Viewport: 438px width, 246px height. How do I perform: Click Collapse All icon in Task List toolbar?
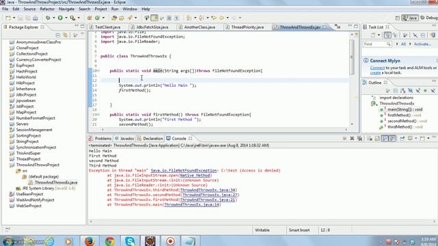(423, 35)
